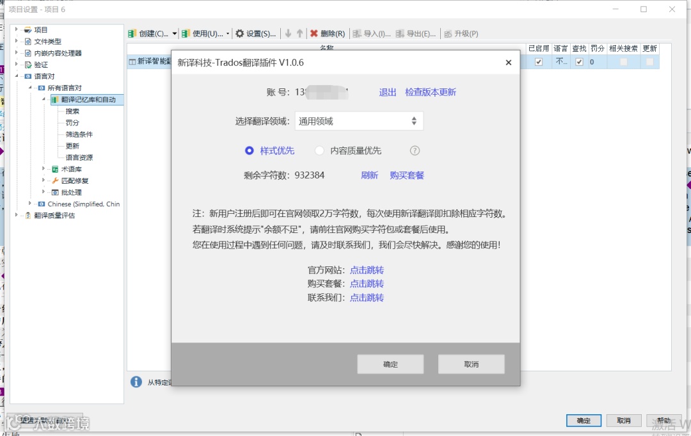The height and width of the screenshot is (436, 691).
Task: Select 罚分 in the tree
Action: 72,122
